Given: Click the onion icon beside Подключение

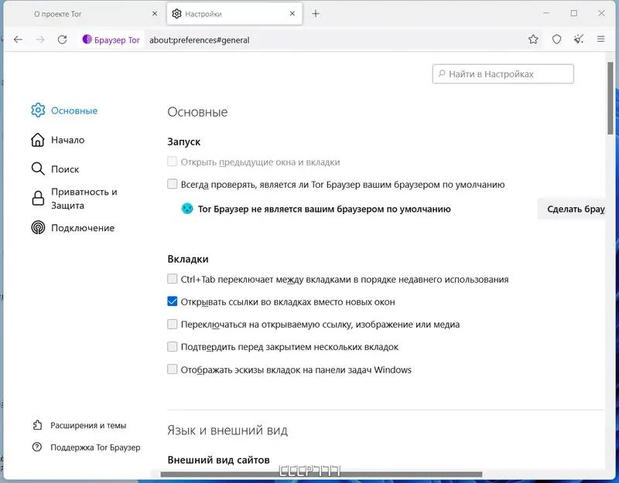Looking at the screenshot, I should [x=38, y=227].
